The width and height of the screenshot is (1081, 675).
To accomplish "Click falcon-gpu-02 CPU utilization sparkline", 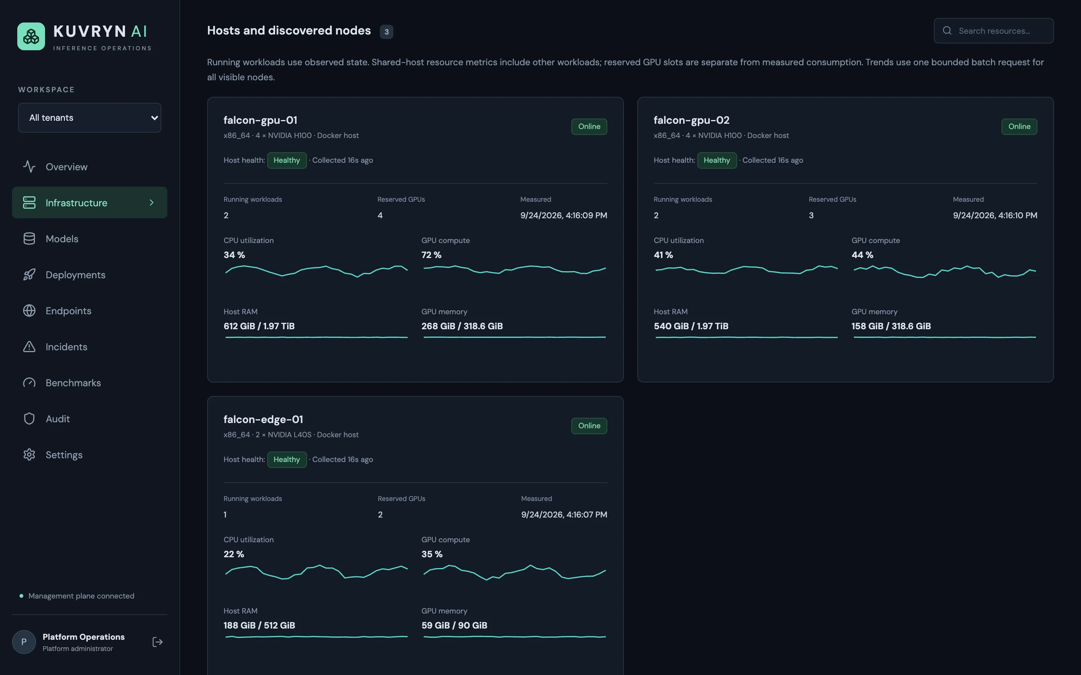I will pyautogui.click(x=746, y=270).
